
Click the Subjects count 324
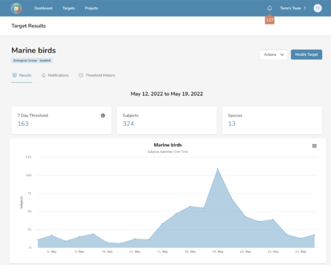coord(128,124)
